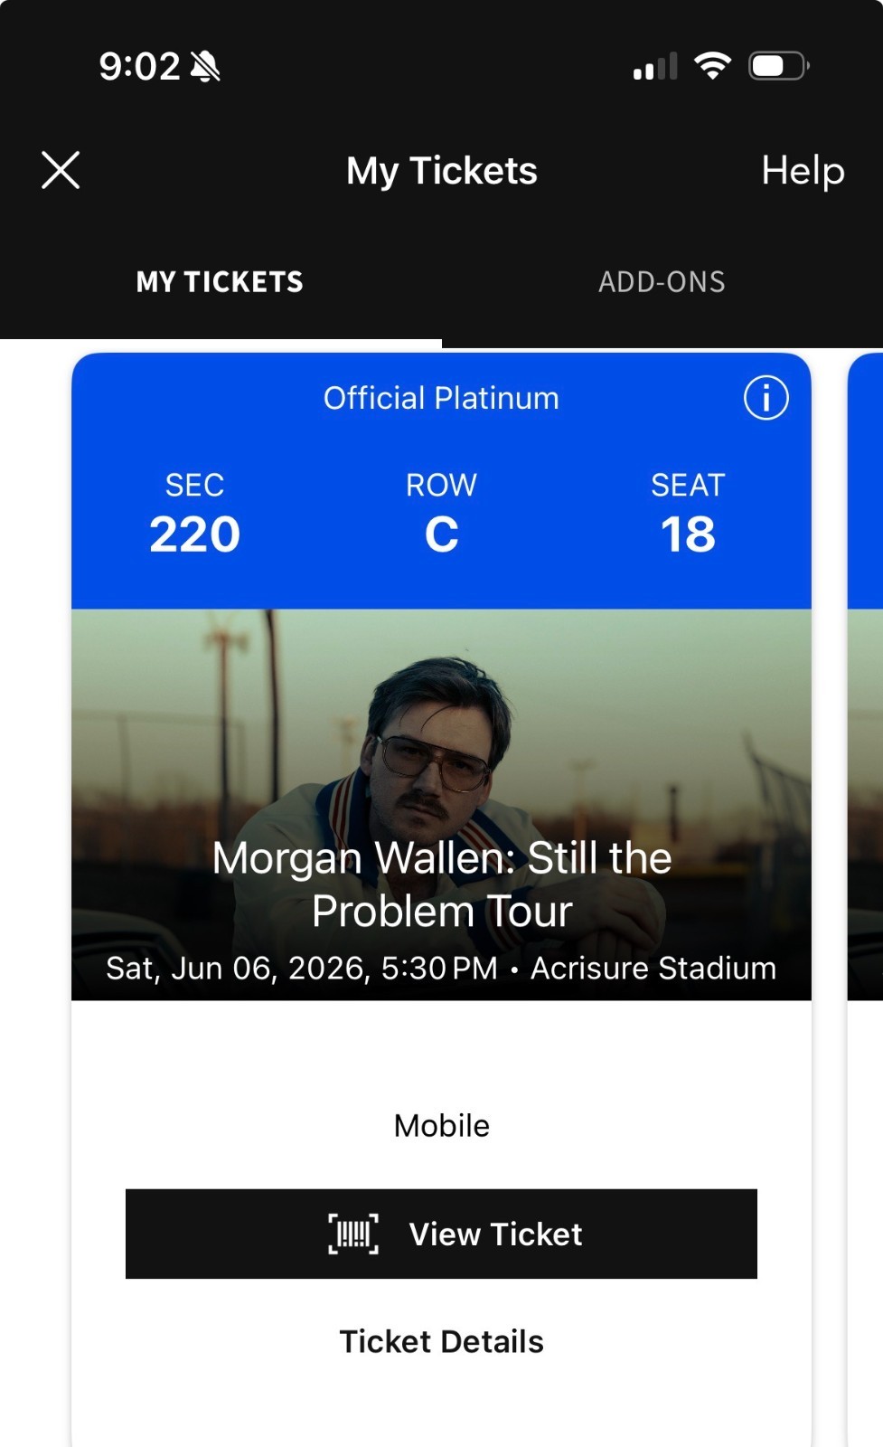Close the My Tickets screen
Viewport: 883px width, 1447px height.
pyautogui.click(x=60, y=170)
